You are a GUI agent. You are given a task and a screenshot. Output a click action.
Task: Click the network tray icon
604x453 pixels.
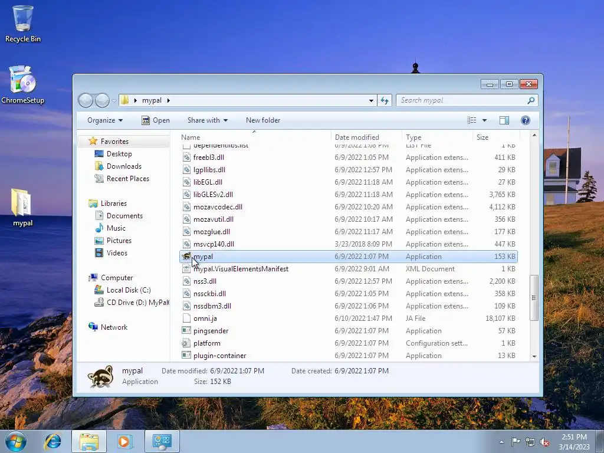tap(530, 442)
